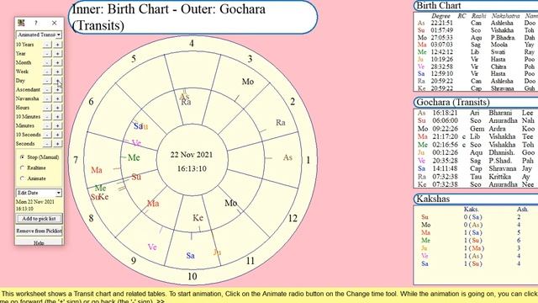The image size is (538, 303).
Task: Click outer Mo in house 3
Action: [x=248, y=82]
